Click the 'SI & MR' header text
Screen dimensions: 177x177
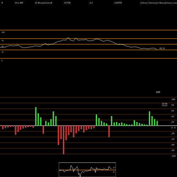[x=19, y=3]
